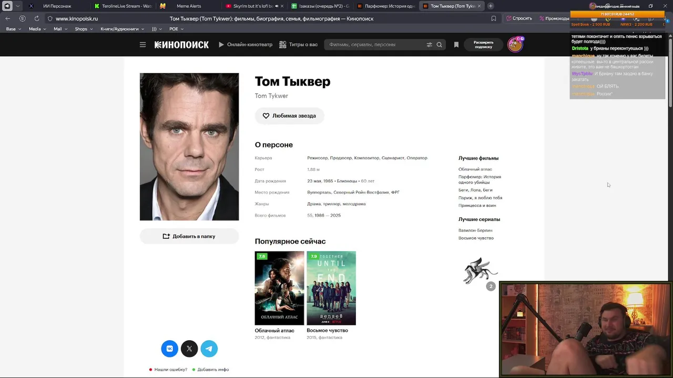Click browser sound indicator icon

point(7,6)
